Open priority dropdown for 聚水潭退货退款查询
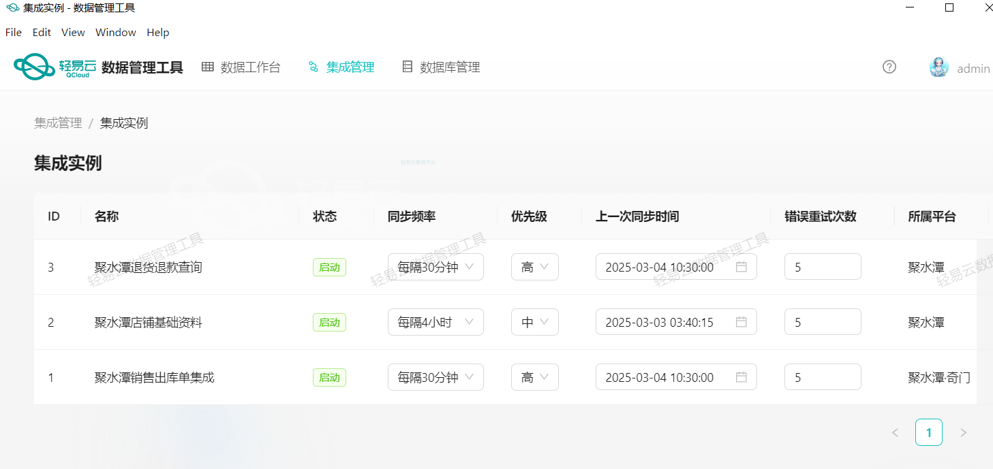993x469 pixels. [x=535, y=267]
